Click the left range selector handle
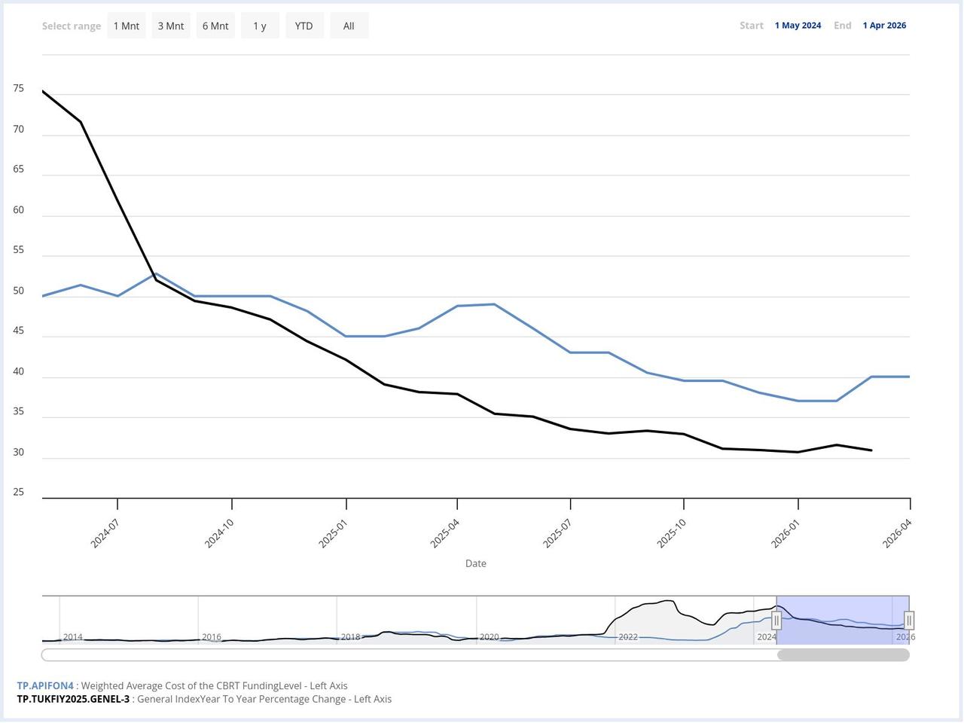Viewport: 964px width, 723px height. click(776, 619)
